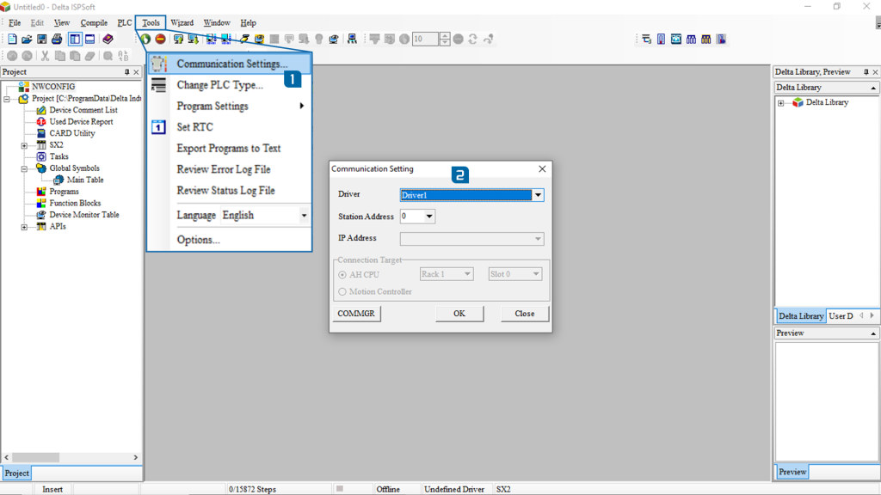This screenshot has width=881, height=495.
Task: Switch to the Delta Library tab
Action: pyautogui.click(x=801, y=316)
